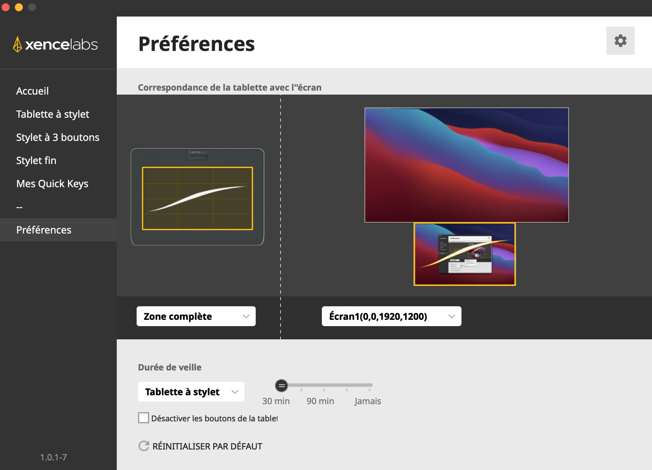
Task: Select Stylet à 3 boutons menu item
Action: [58, 137]
